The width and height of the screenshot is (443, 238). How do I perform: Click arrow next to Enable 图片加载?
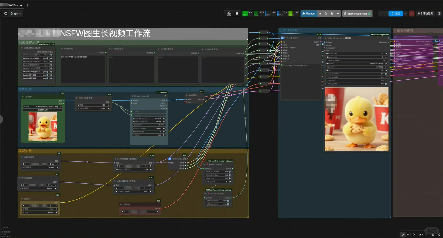coord(51,75)
